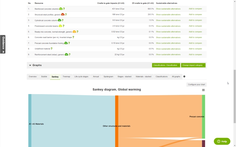Switch to Bubble graph tab

pos(44,77)
